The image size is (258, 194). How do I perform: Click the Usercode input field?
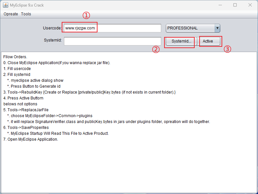(113, 28)
